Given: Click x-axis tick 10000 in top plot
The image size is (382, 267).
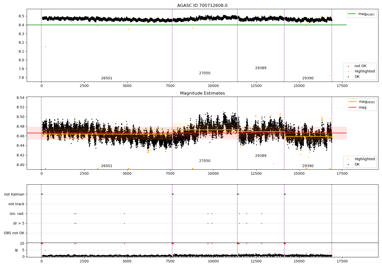Looking at the screenshot, I should (213, 86).
